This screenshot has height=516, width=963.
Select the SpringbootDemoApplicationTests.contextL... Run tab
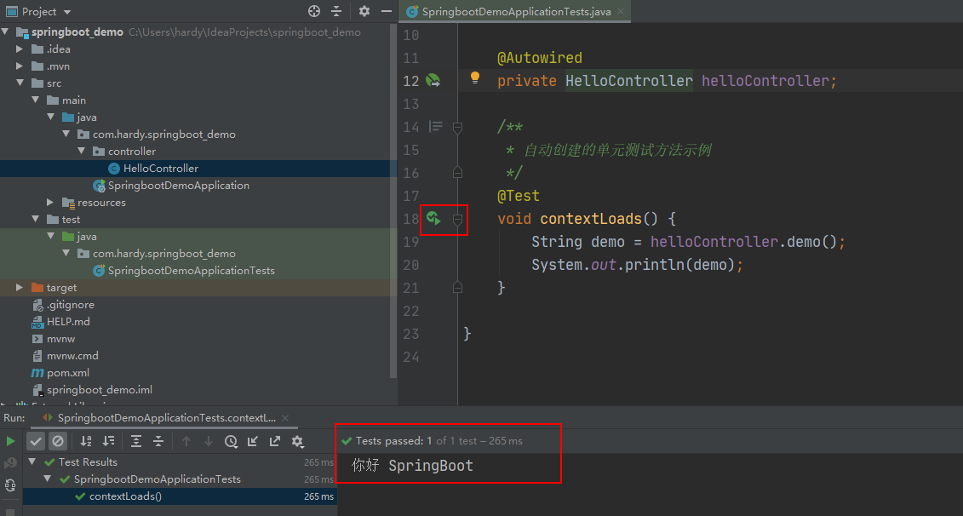[166, 418]
